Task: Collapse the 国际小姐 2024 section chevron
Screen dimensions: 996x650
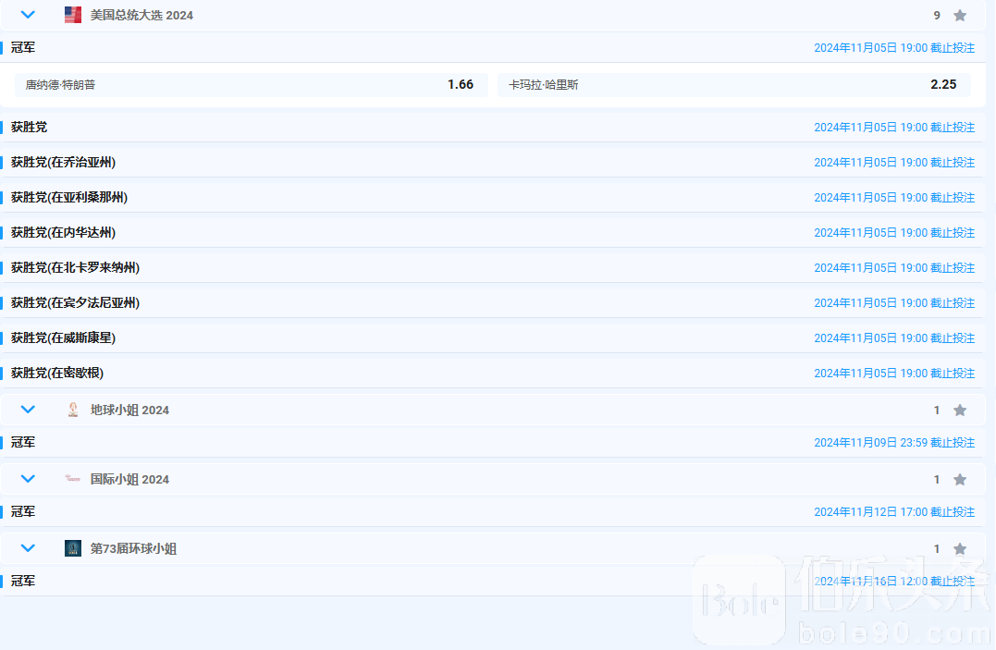Action: pyautogui.click(x=28, y=479)
